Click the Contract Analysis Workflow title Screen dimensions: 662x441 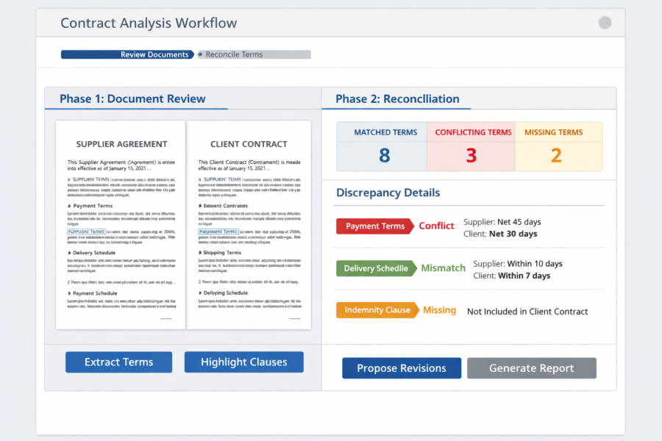(x=149, y=23)
